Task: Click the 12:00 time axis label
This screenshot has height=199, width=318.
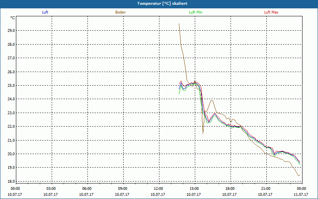Action: [x=158, y=189]
